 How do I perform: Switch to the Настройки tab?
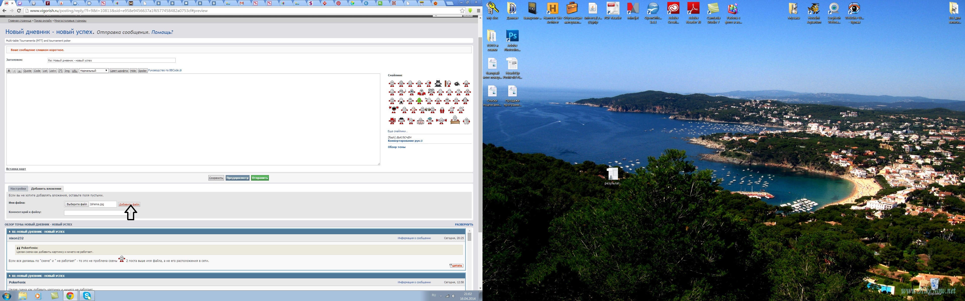click(18, 188)
